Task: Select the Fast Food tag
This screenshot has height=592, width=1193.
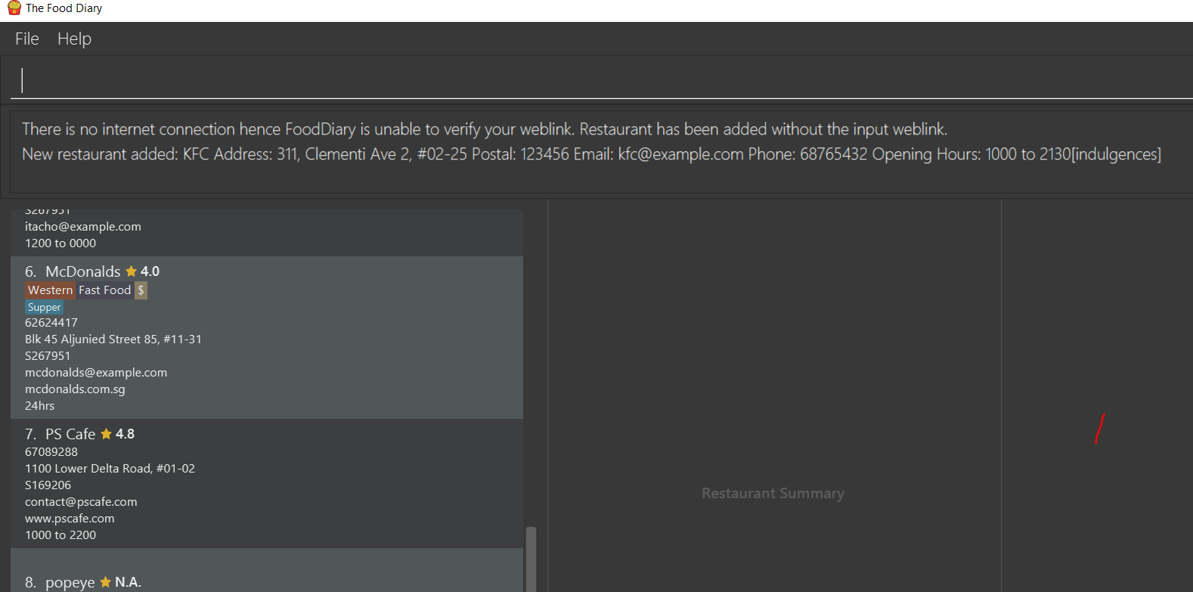Action: (x=105, y=290)
